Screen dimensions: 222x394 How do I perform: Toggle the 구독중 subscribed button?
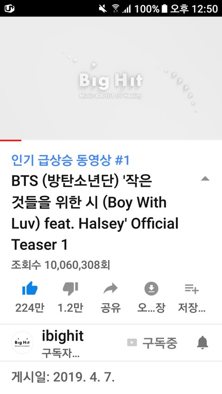[x=152, y=343]
